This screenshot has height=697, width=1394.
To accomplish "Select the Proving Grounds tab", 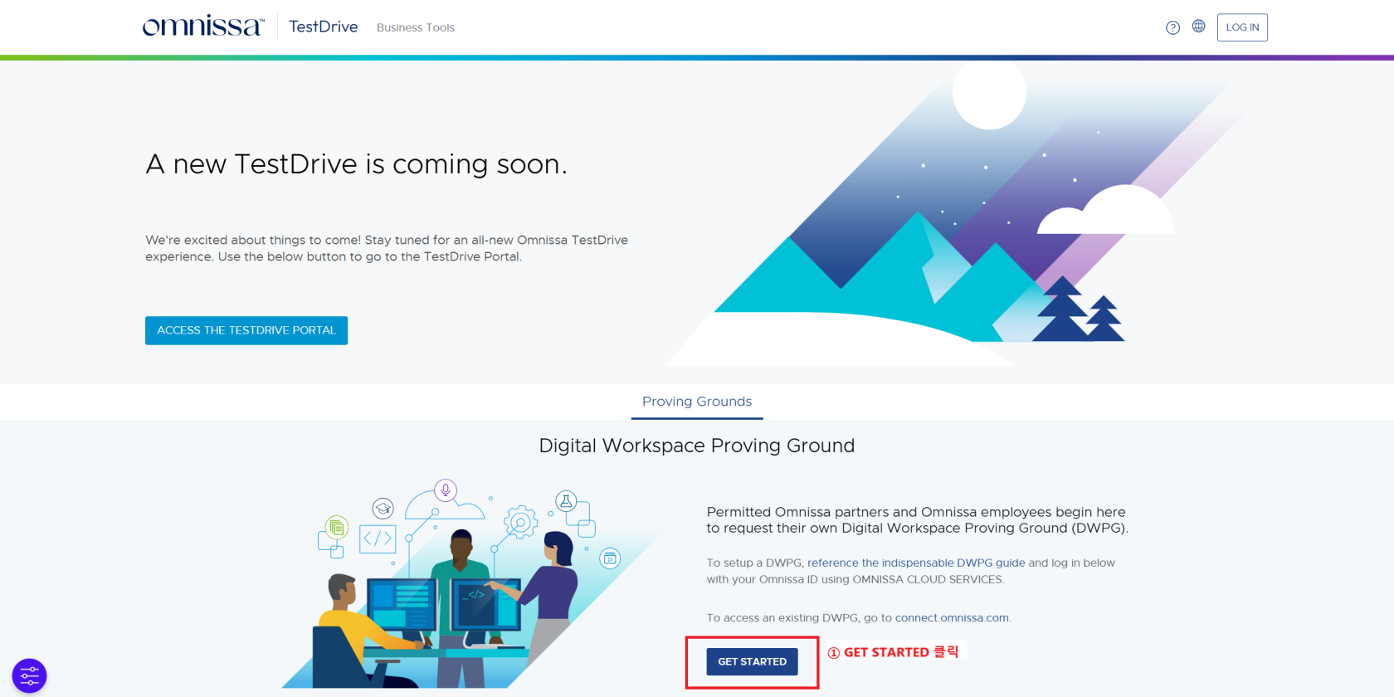I will click(697, 402).
